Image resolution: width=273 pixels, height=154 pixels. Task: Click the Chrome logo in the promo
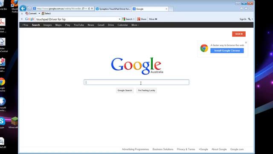pos(204,48)
